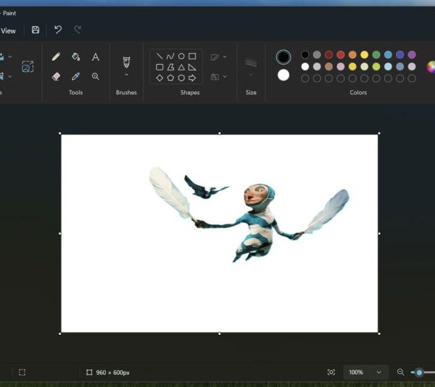This screenshot has width=435, height=387.
Task: Choose the yellow palette color
Action: [x=364, y=54]
